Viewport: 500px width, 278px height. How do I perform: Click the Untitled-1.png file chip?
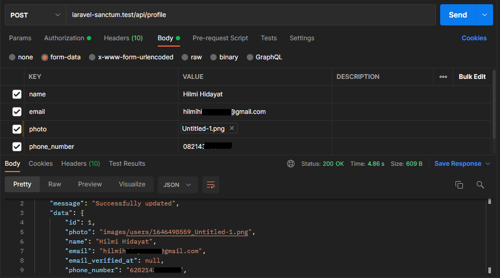tap(209, 129)
